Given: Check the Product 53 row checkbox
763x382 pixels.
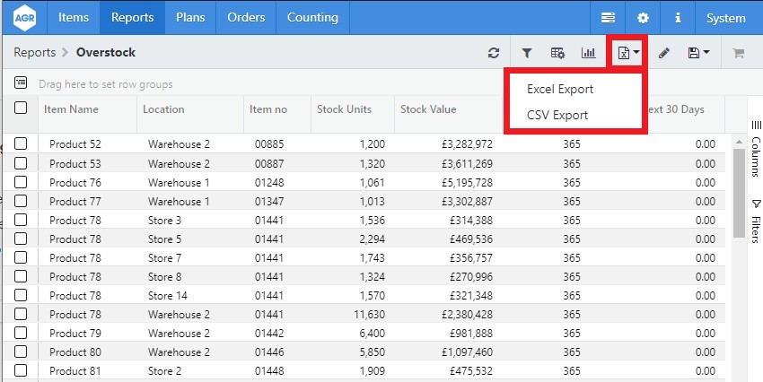Looking at the screenshot, I should (x=21, y=163).
